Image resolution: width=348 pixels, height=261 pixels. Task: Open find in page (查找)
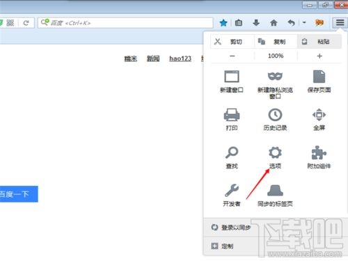[x=232, y=158]
